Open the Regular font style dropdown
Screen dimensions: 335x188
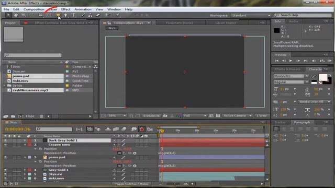point(291,82)
